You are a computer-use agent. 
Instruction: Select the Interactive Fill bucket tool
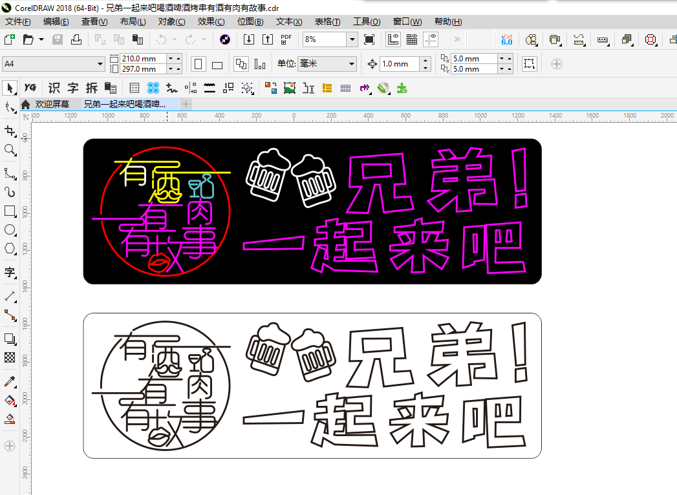point(10,400)
